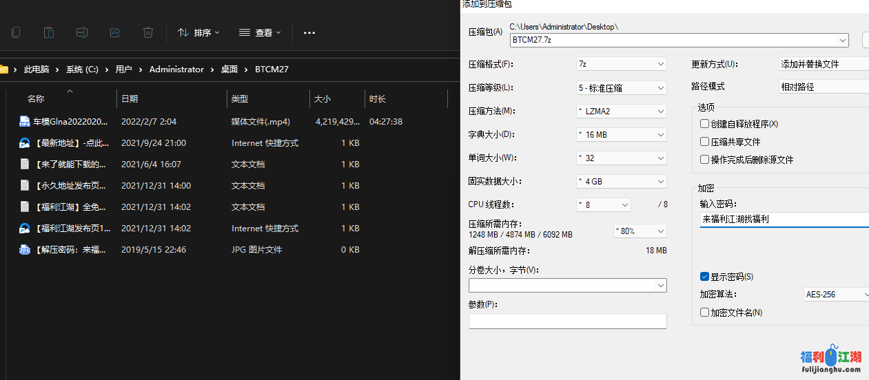Open the 查看 view menu
The height and width of the screenshot is (380, 869).
pyautogui.click(x=260, y=32)
